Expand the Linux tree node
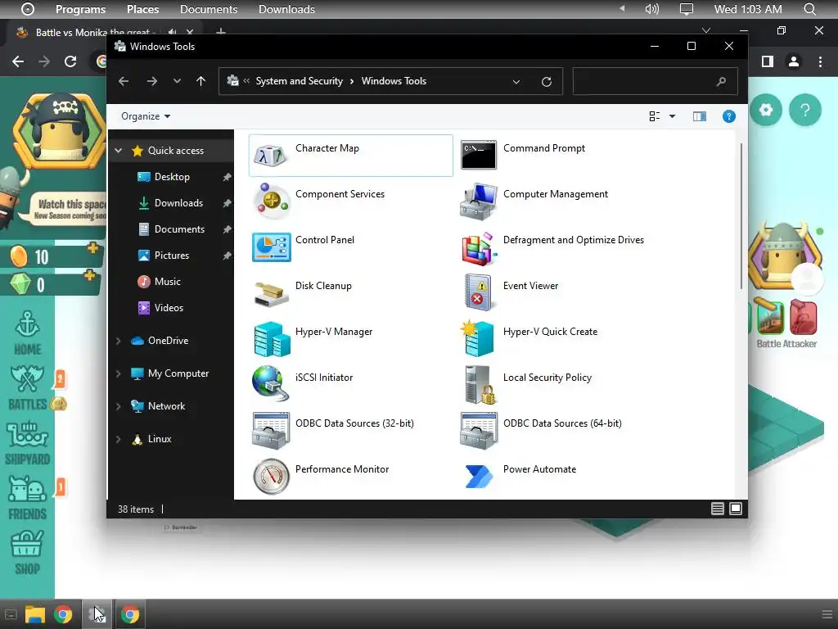838x629 pixels. pyautogui.click(x=119, y=439)
